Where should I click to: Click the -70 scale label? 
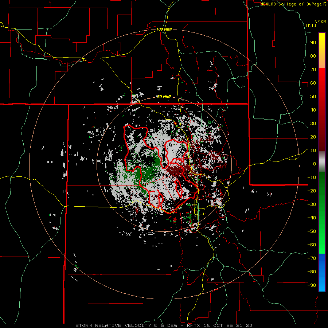(312, 258)
